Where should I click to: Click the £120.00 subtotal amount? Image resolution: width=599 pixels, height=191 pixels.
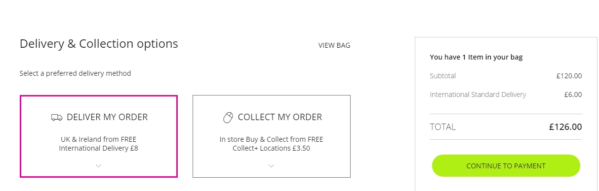pos(569,76)
